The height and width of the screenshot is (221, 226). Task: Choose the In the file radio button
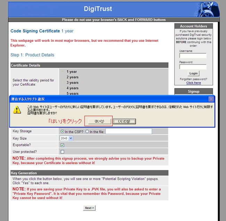pyautogui.click(x=87, y=131)
